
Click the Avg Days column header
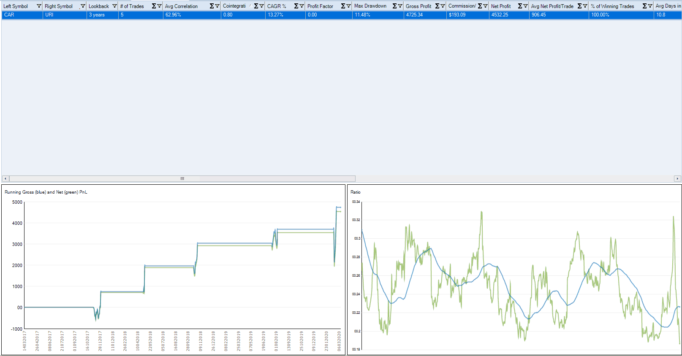pos(667,6)
